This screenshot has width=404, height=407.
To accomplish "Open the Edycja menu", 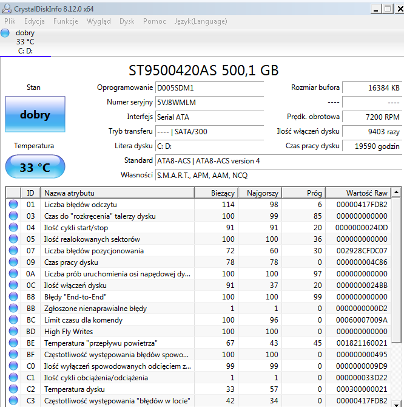I will click(x=34, y=21).
